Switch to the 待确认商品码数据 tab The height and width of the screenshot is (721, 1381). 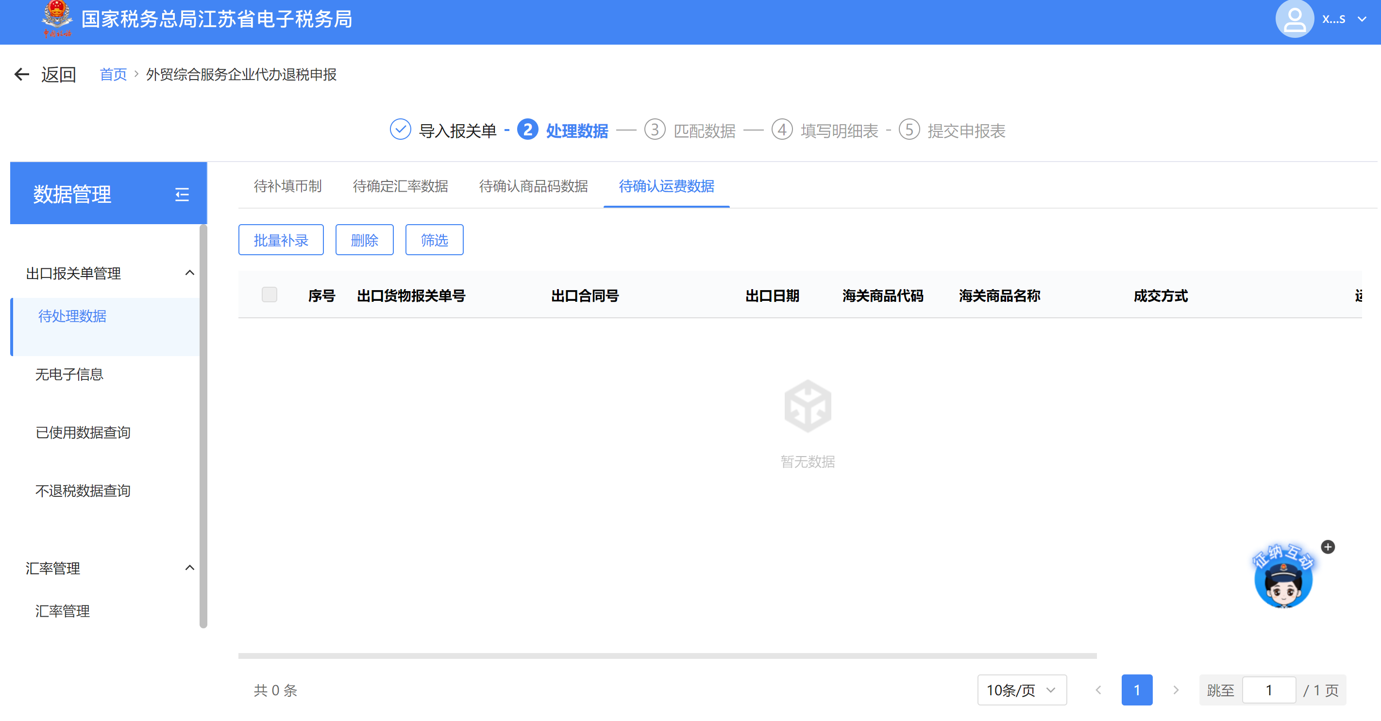tap(533, 186)
